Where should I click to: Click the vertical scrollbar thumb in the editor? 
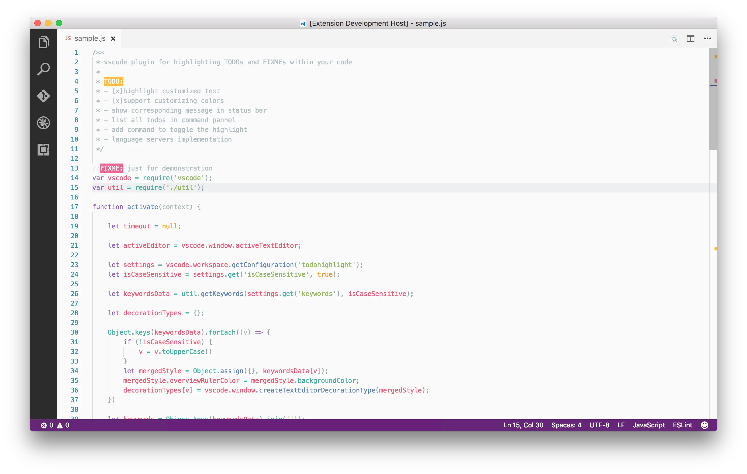713,99
